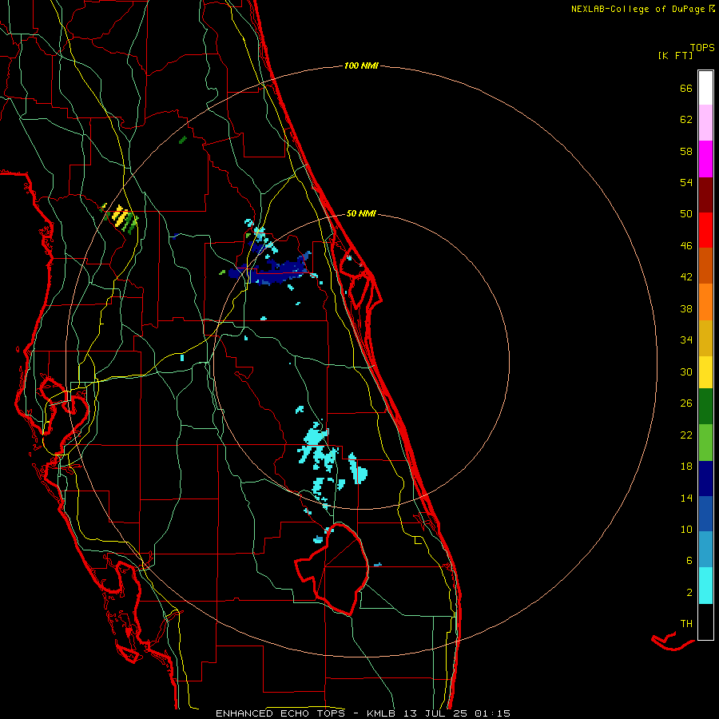Click the '[K FT]' units label

tap(675, 55)
